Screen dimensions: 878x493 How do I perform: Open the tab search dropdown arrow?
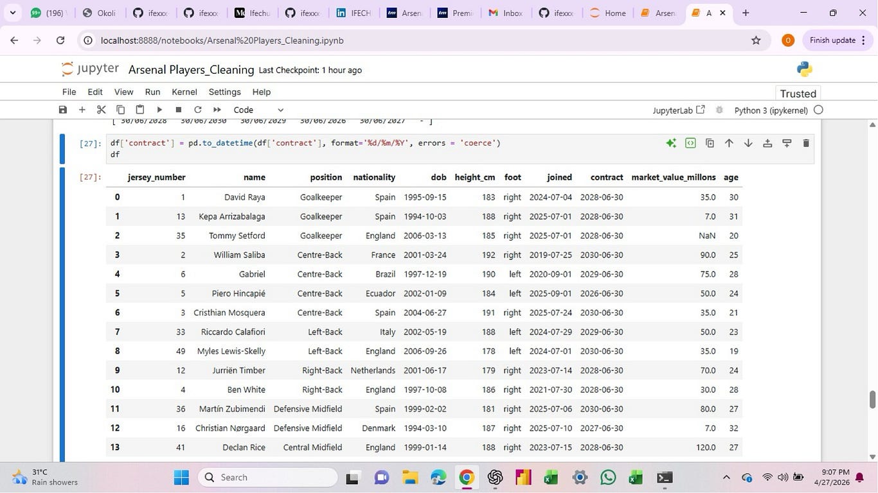click(x=12, y=13)
